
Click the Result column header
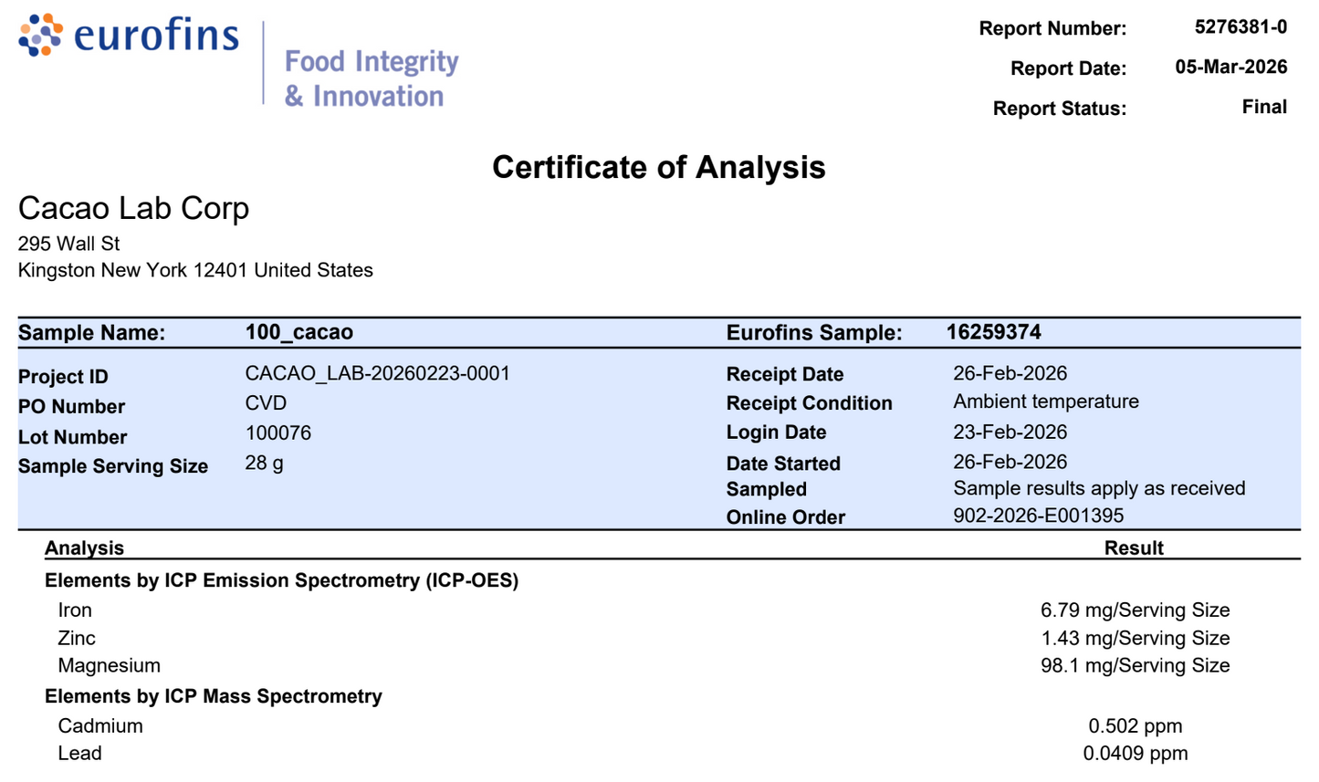[x=1133, y=547]
